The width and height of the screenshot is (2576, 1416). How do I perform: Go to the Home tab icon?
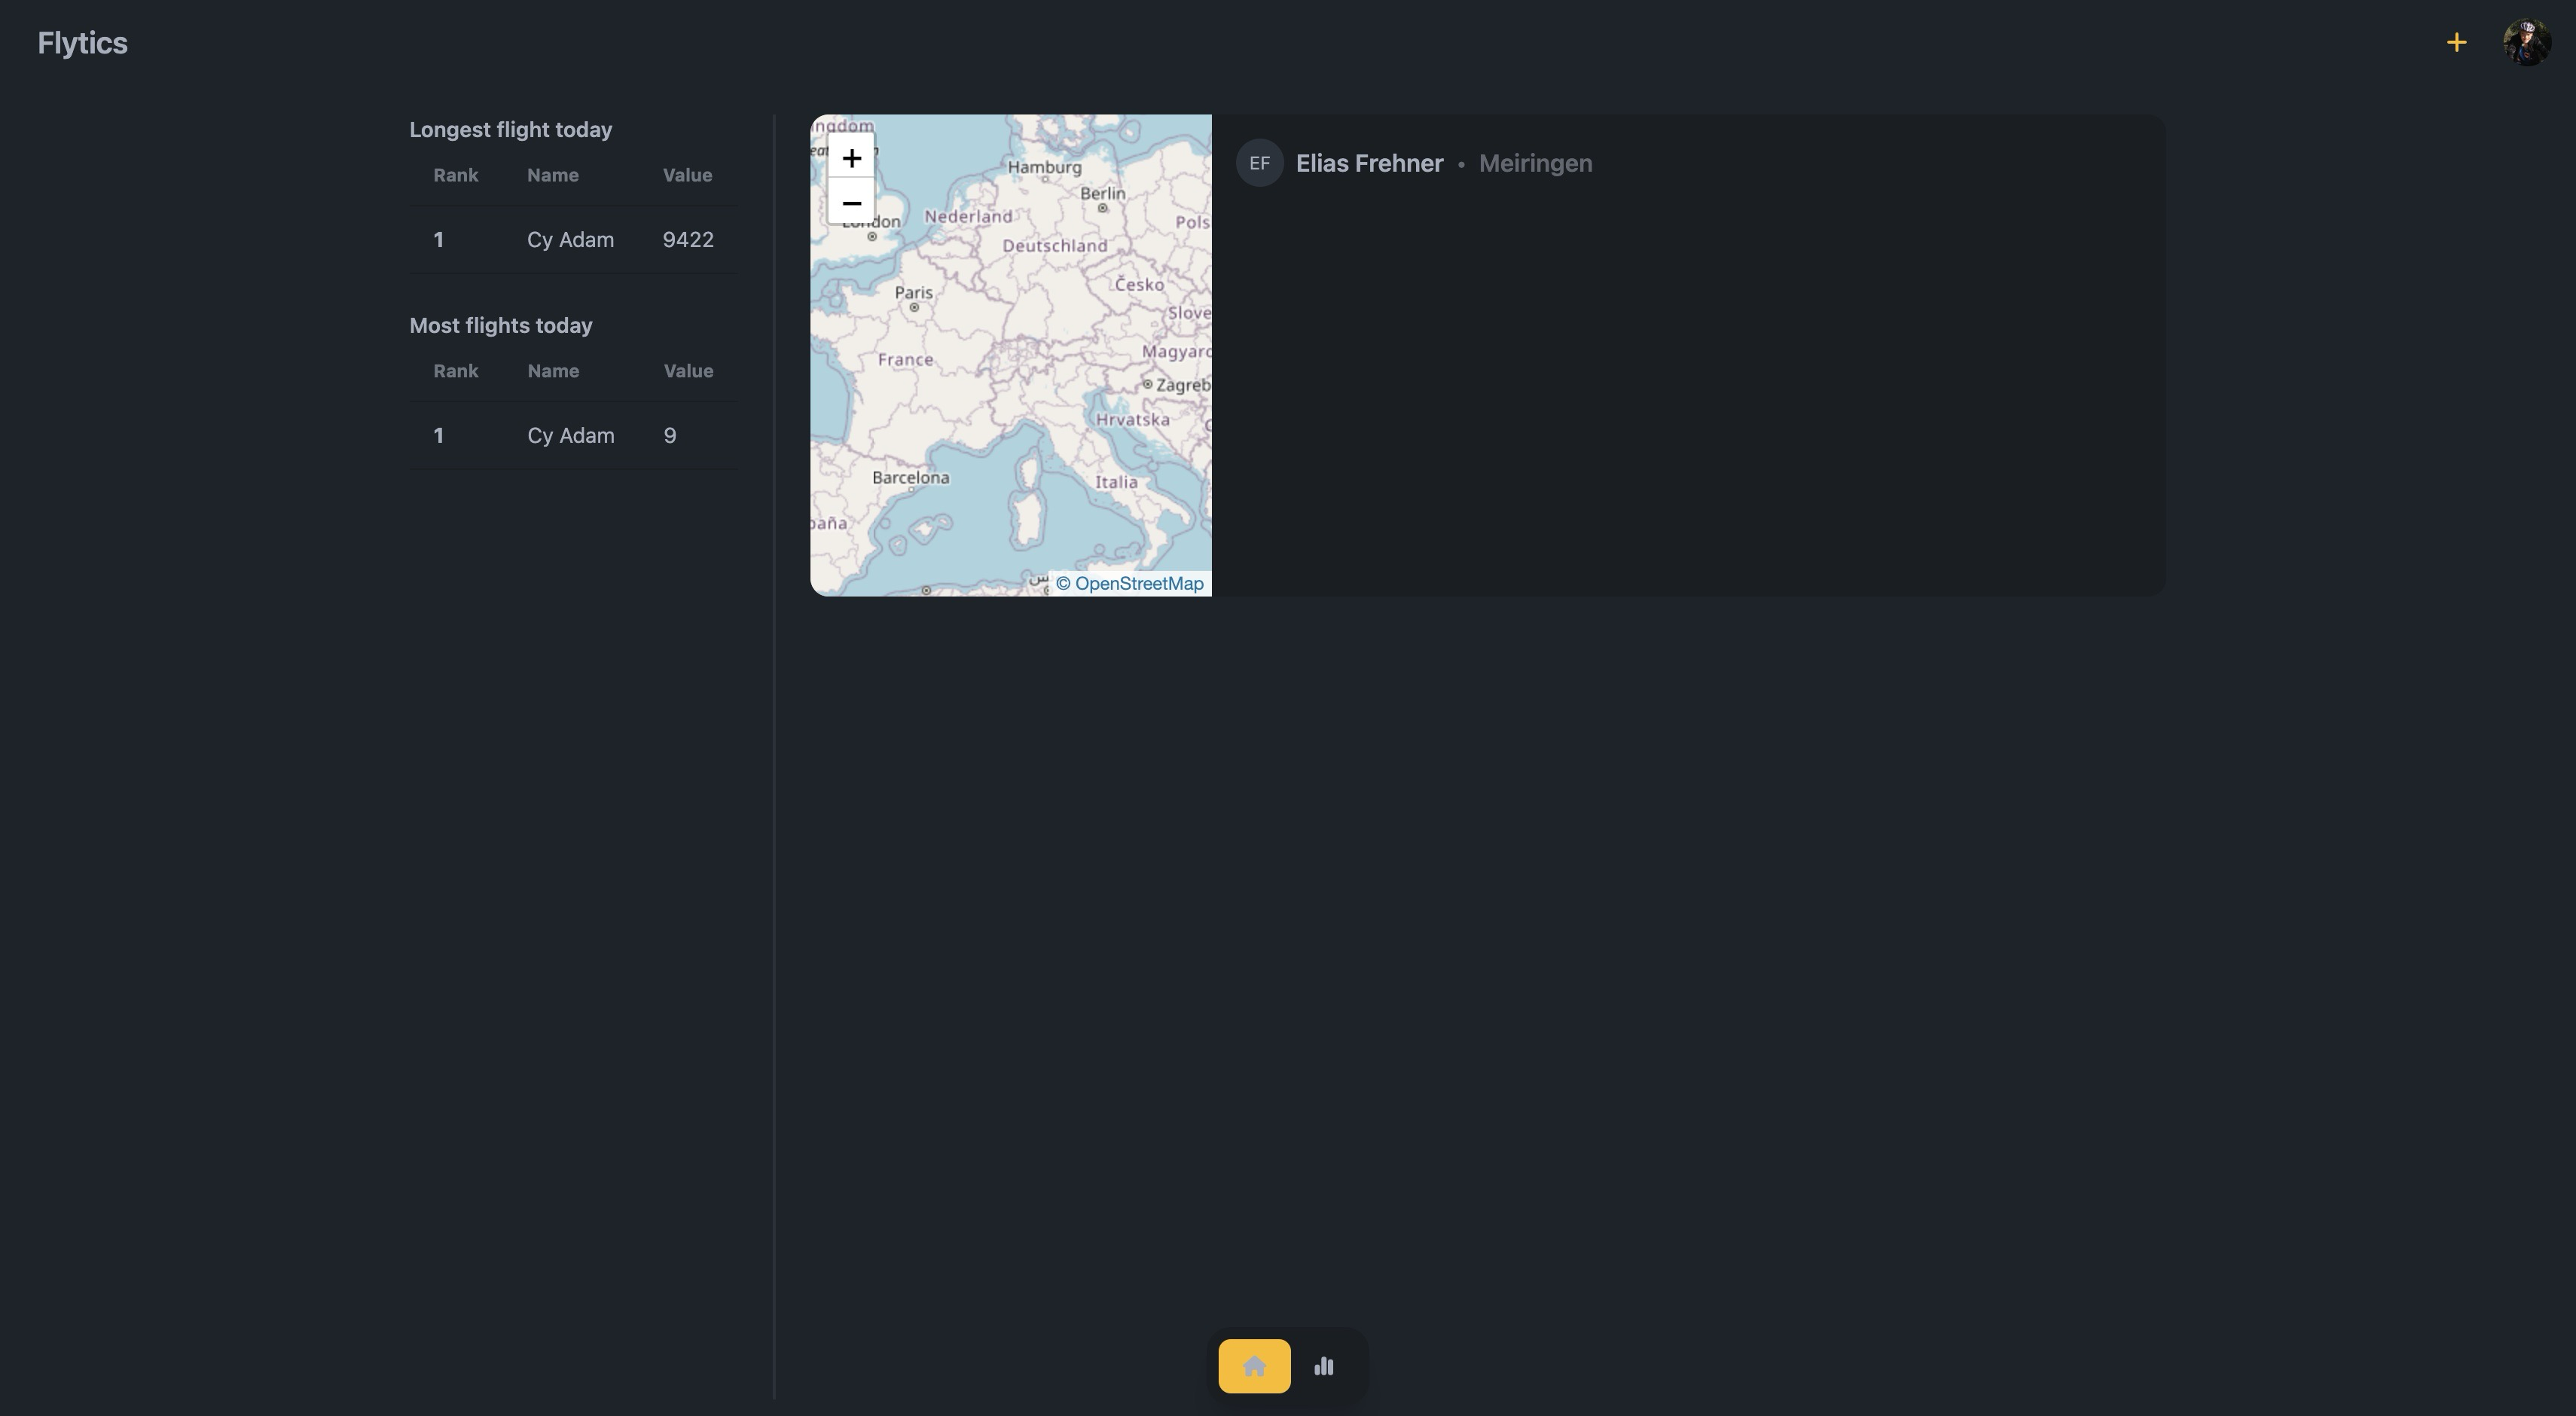tap(1254, 1366)
